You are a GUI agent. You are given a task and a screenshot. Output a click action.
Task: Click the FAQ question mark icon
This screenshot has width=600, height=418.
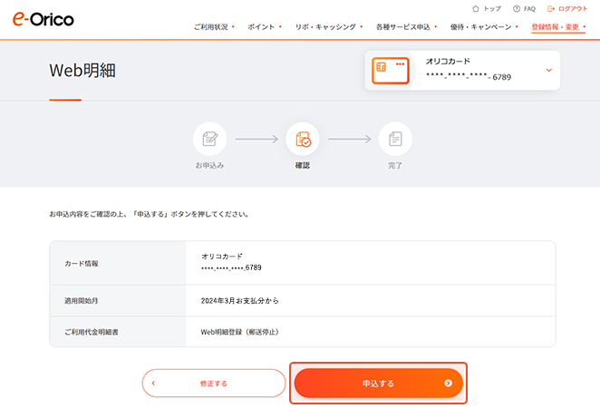coord(517,8)
